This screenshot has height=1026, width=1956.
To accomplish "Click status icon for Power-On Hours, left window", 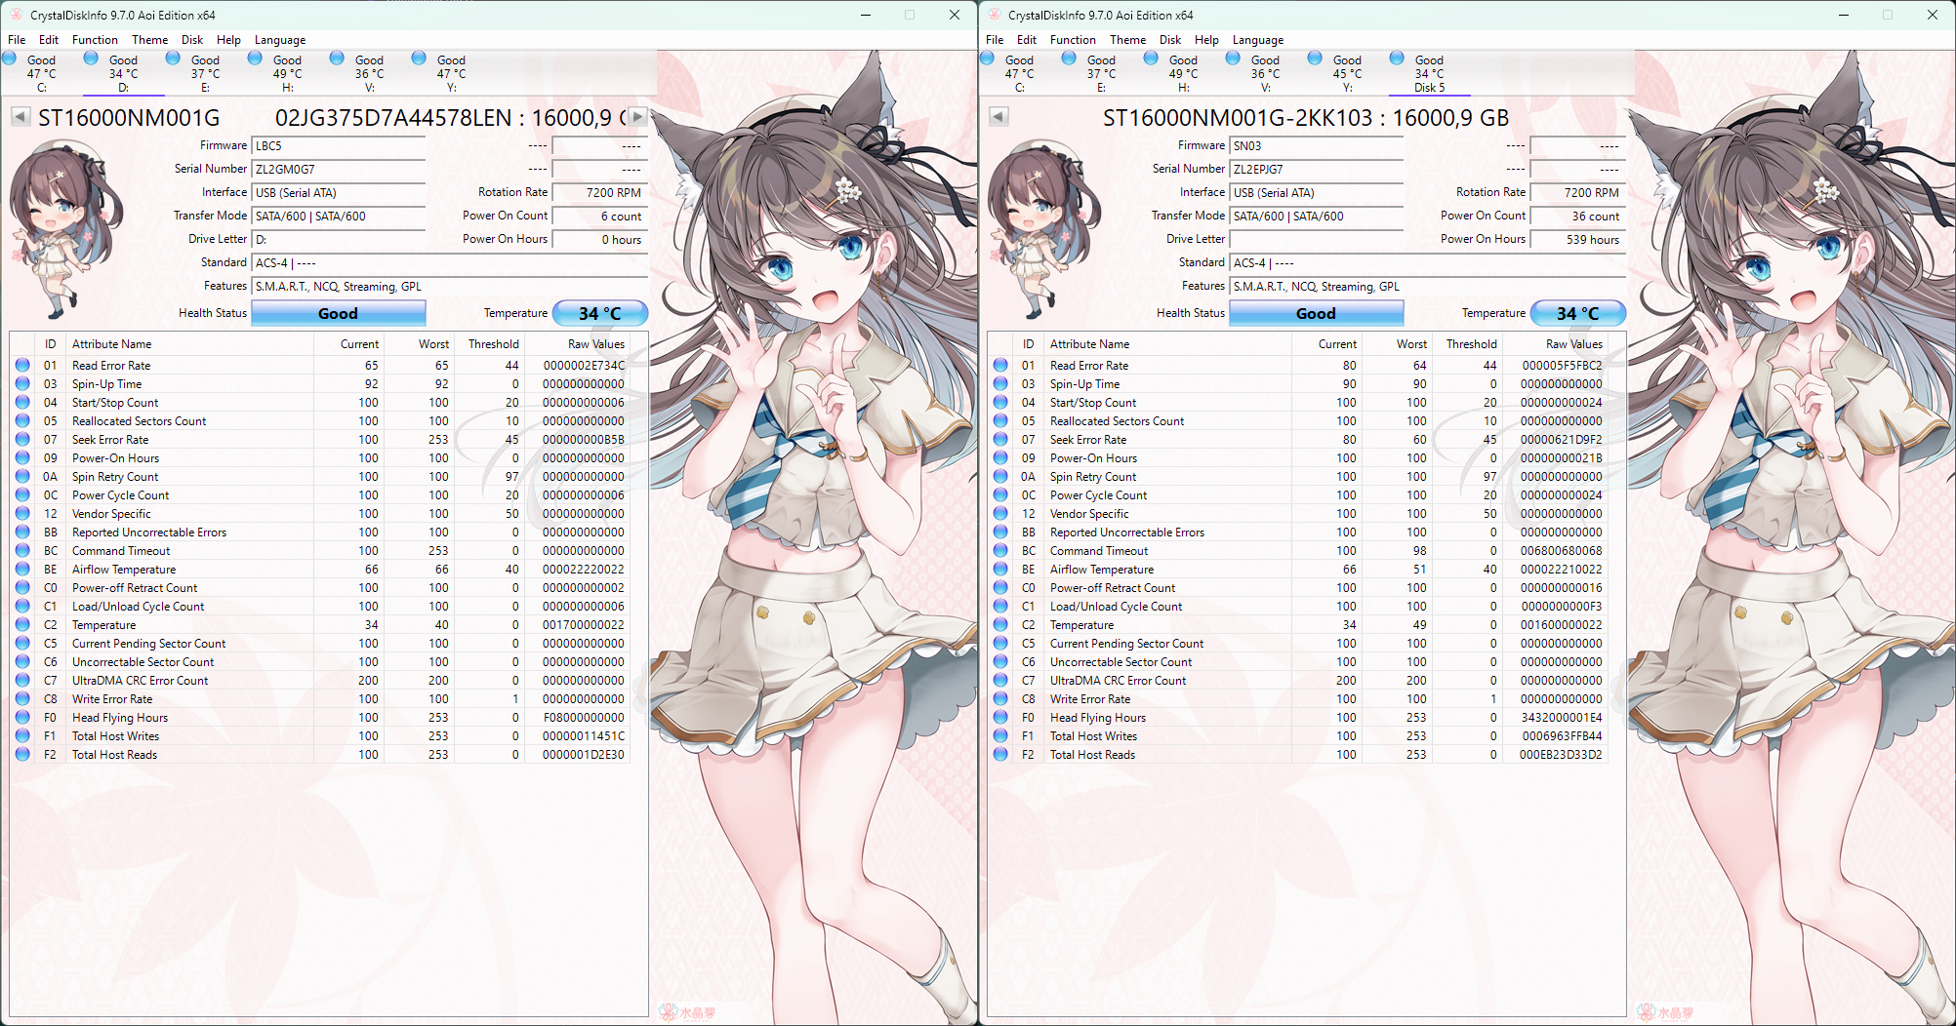I will click(22, 458).
